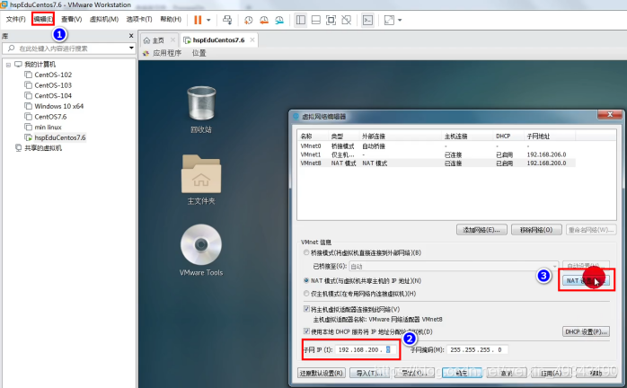Open DHCP 设置(P)... button
Image resolution: width=627 pixels, height=388 pixels.
tap(586, 331)
